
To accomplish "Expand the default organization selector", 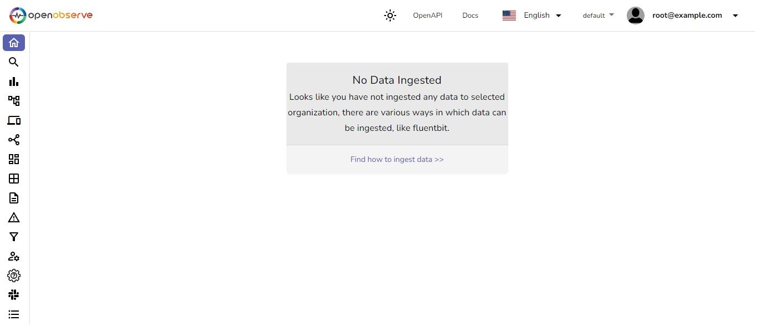I will point(598,16).
